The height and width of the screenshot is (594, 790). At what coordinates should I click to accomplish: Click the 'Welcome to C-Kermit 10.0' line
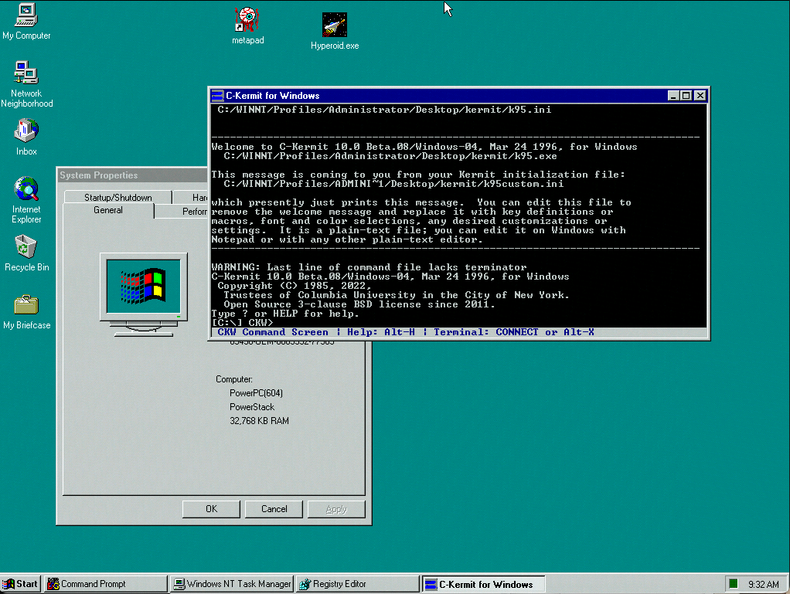click(424, 147)
